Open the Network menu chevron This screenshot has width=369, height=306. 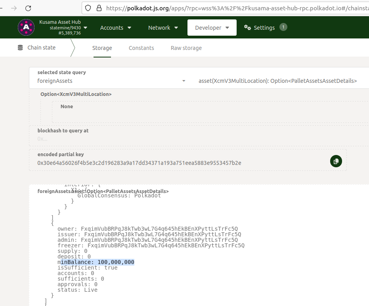[x=176, y=27]
